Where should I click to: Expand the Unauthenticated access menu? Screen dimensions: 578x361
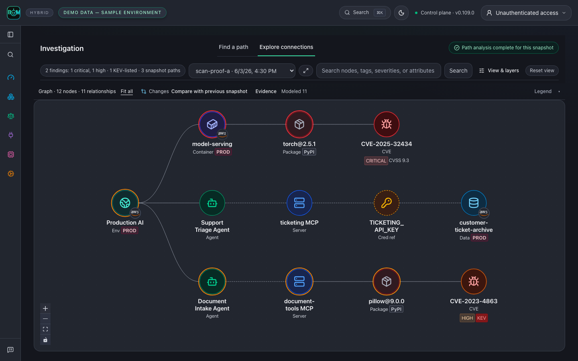(x=526, y=13)
